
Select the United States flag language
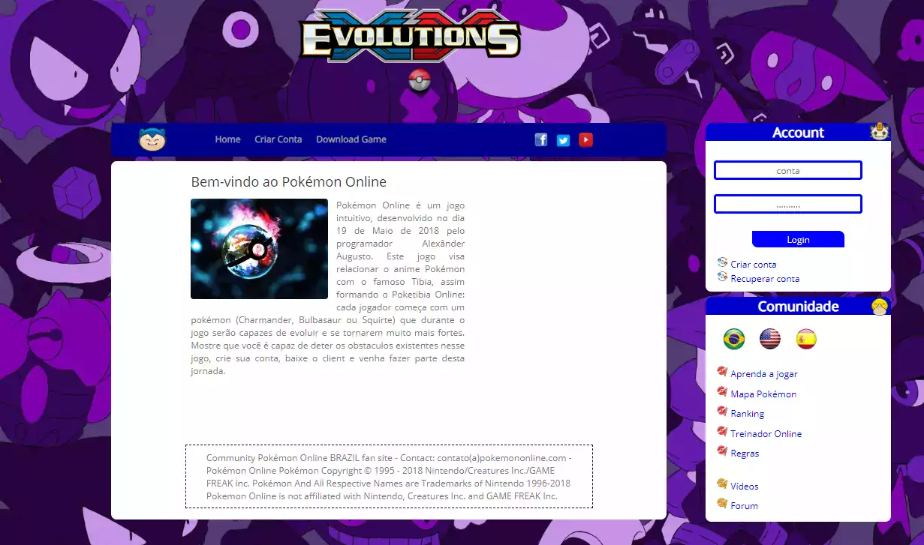click(x=770, y=339)
